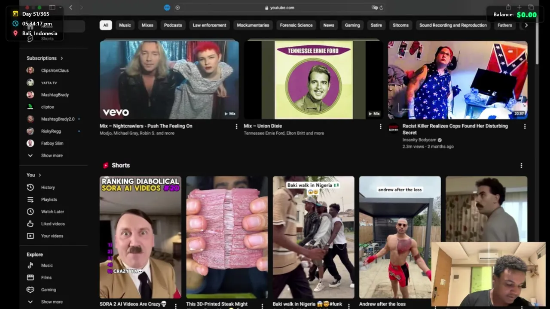The width and height of the screenshot is (550, 309).
Task: Select the Forensic Science chip
Action: click(296, 25)
